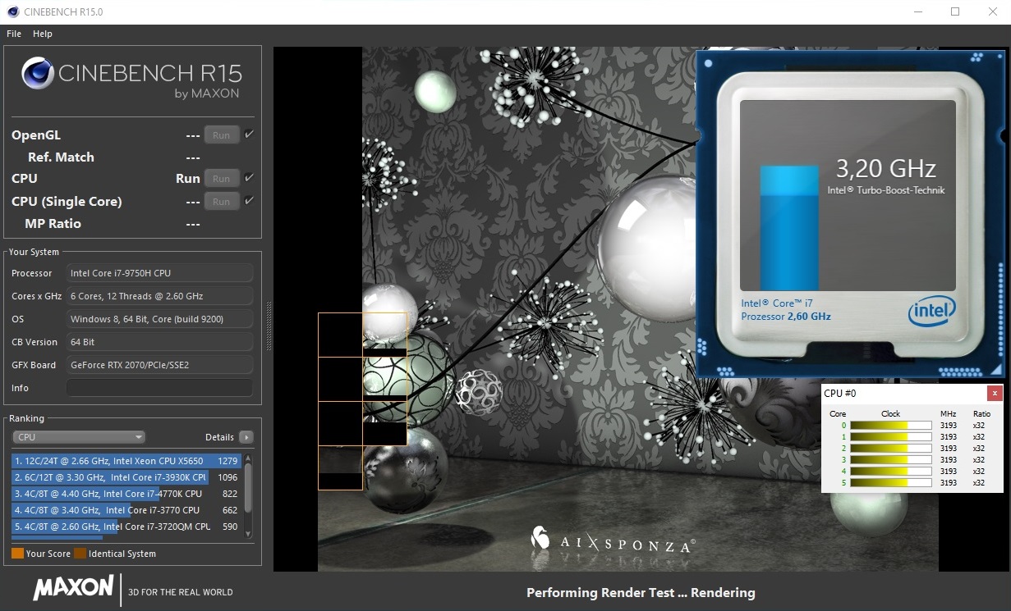Click the Your Score orange swatch
This screenshot has width=1011, height=611.
[x=17, y=554]
